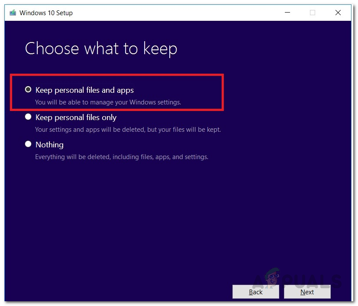Image resolution: width=358 pixels, height=306 pixels.
Task: Click the "Windows 10 Setup" title text
Action: coord(46,13)
